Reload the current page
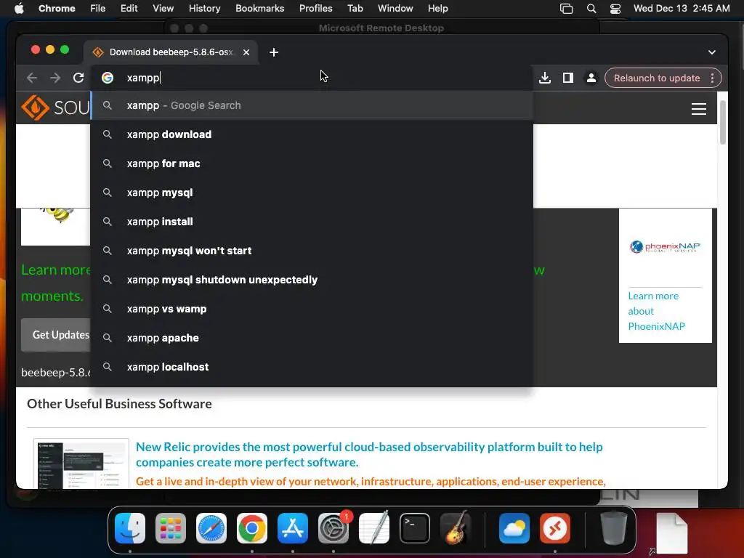The height and width of the screenshot is (558, 744). click(78, 78)
